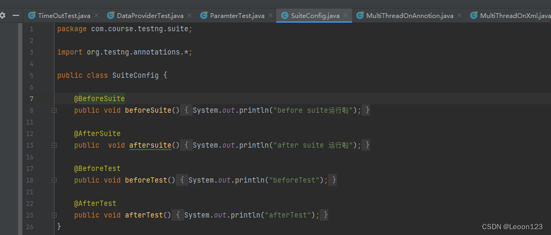This screenshot has height=235, width=551.
Task: Place cursor on the @BeforeTest annotation
Action: tap(97, 169)
